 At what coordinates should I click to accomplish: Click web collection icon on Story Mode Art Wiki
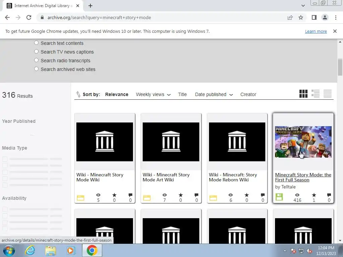pos(147,198)
